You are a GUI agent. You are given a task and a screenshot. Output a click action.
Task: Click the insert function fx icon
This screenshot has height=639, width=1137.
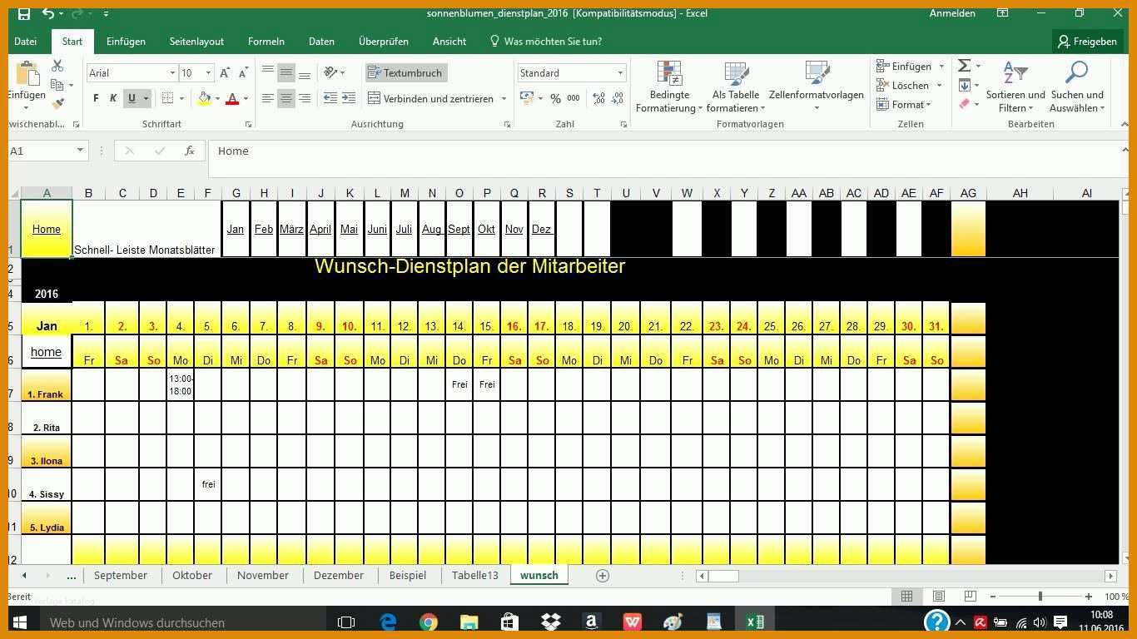click(x=190, y=151)
